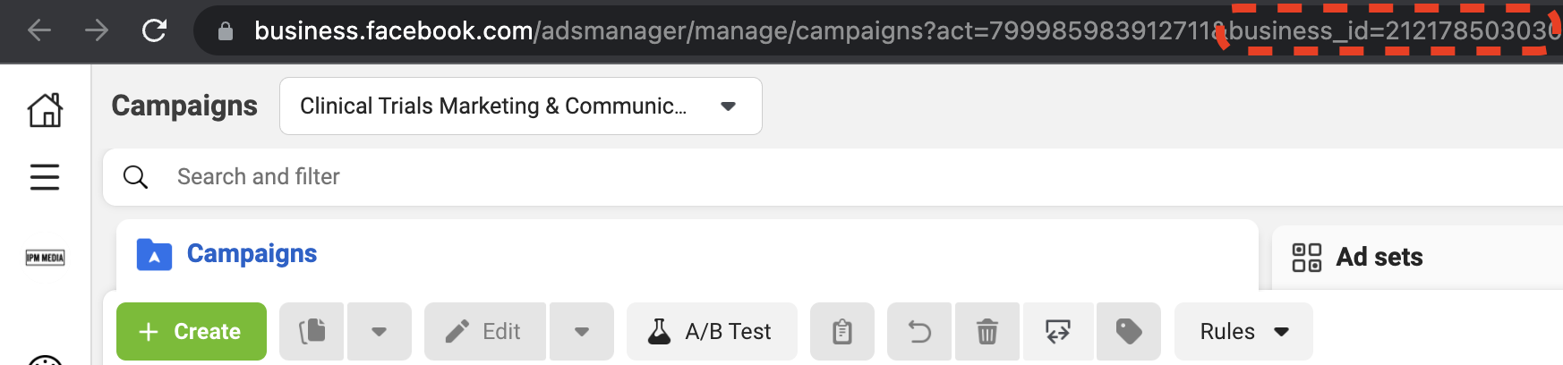
Task: Expand the duplicate options dropdown arrow
Action: 380,331
